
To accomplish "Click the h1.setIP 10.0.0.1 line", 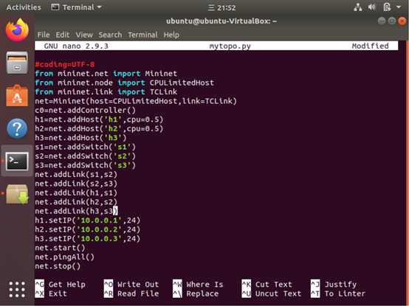I will pos(88,220).
